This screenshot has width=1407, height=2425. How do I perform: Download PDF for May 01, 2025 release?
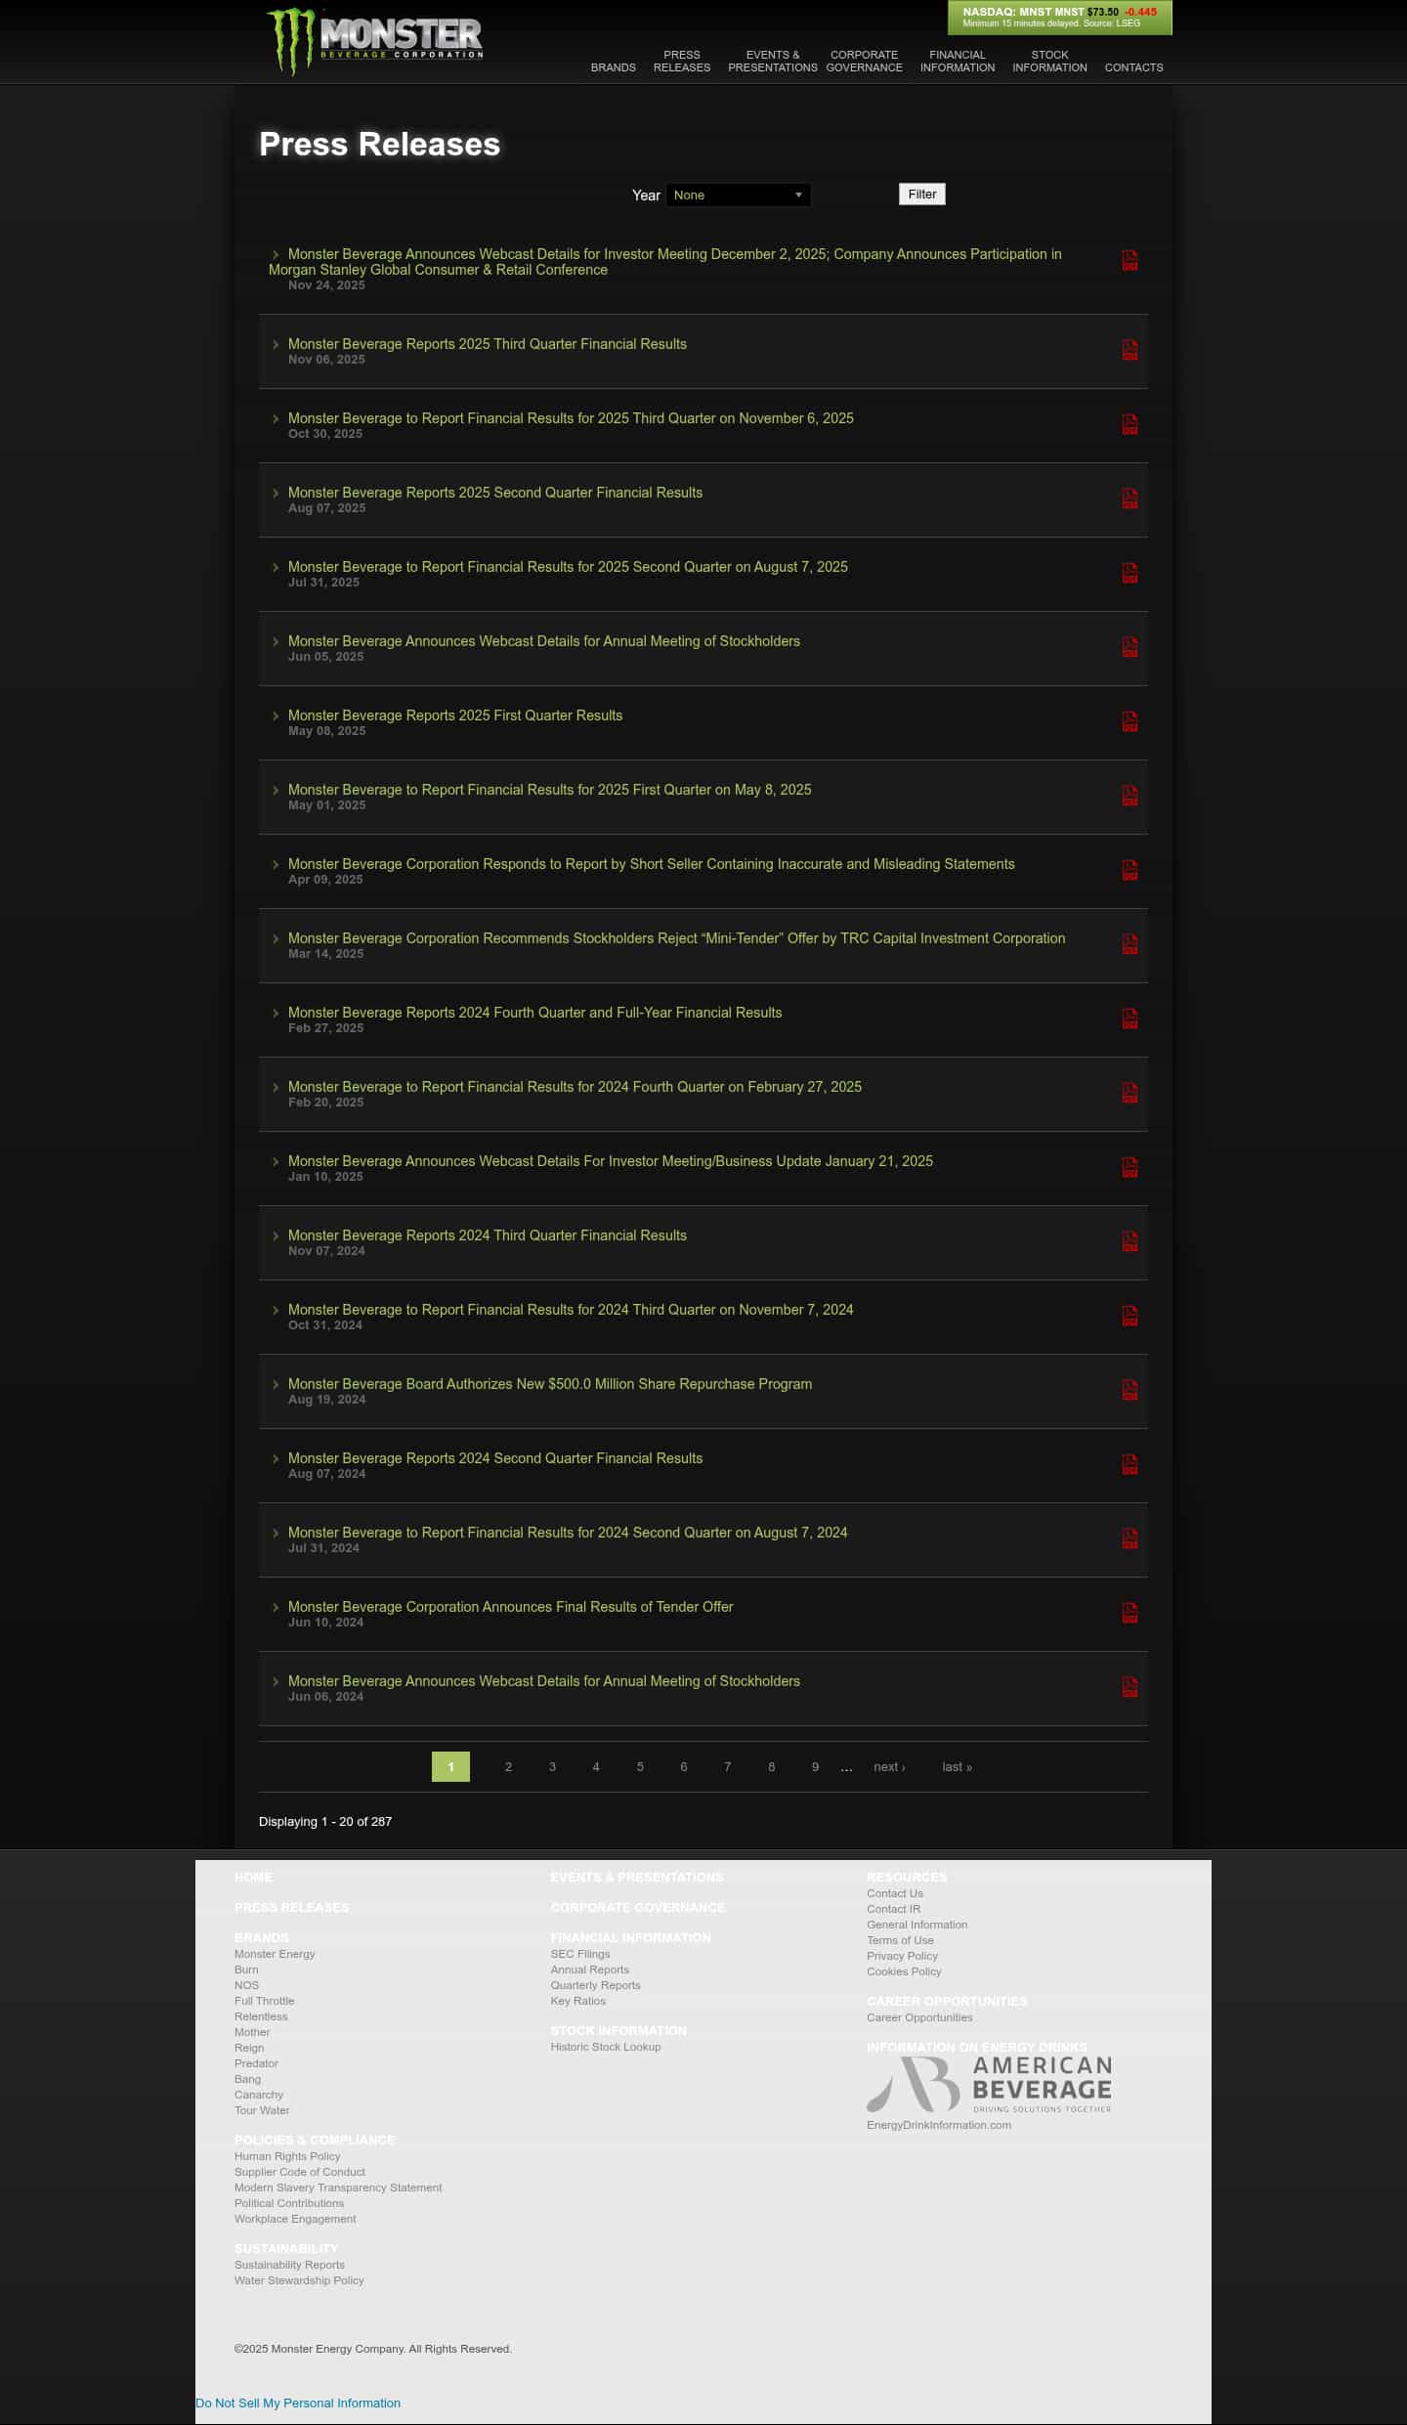coord(1130,796)
